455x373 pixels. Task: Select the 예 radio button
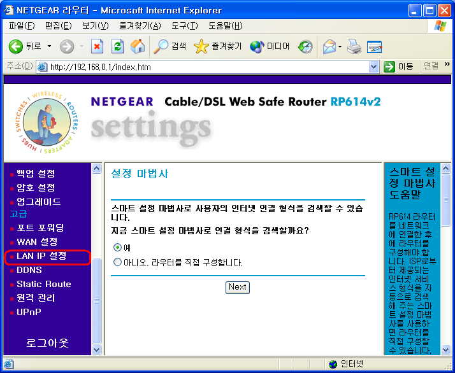coord(117,248)
